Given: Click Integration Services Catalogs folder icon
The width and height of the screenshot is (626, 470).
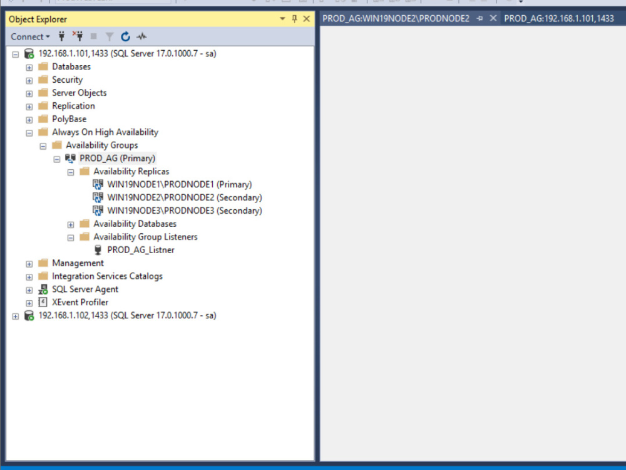Looking at the screenshot, I should point(43,276).
